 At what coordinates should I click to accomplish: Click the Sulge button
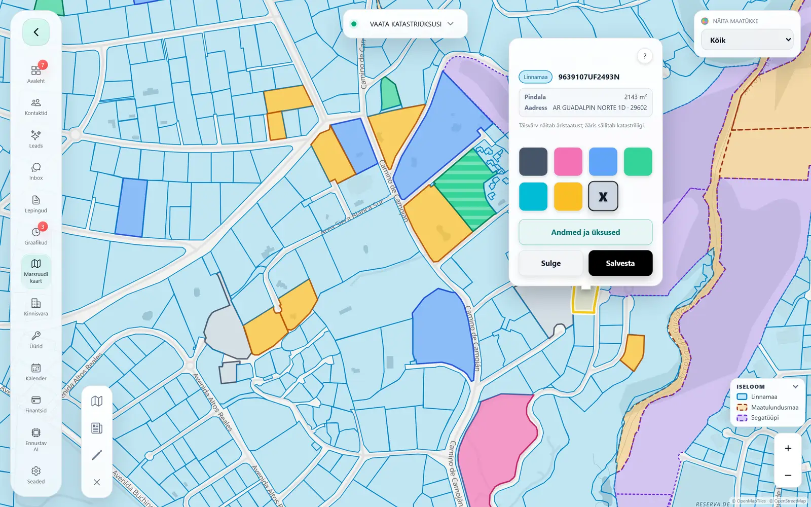click(x=551, y=263)
